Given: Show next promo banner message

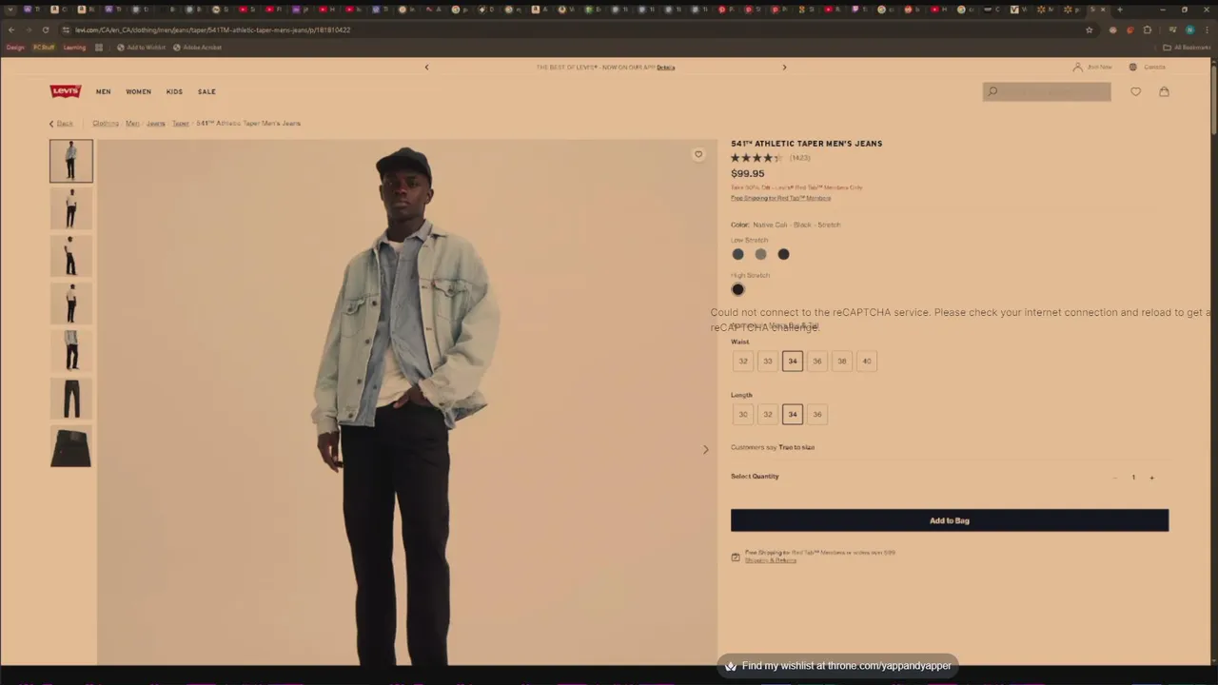Looking at the screenshot, I should [784, 68].
